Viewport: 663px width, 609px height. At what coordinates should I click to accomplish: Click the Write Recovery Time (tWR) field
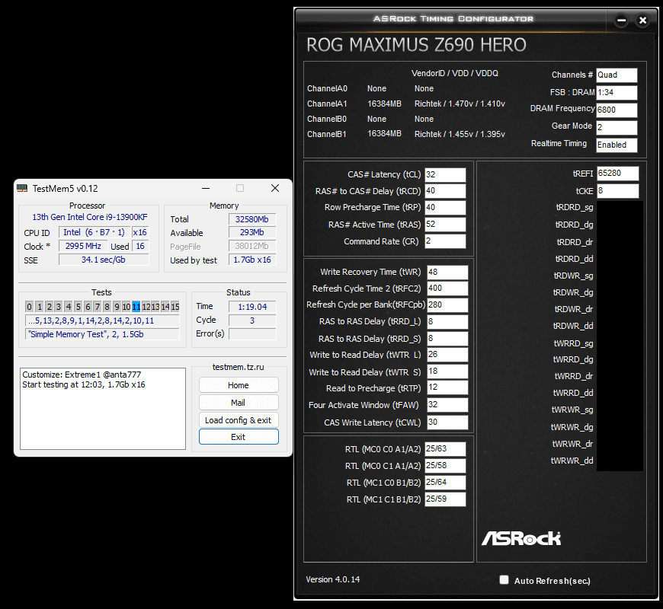point(447,272)
